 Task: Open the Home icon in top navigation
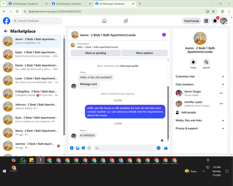click(x=104, y=21)
